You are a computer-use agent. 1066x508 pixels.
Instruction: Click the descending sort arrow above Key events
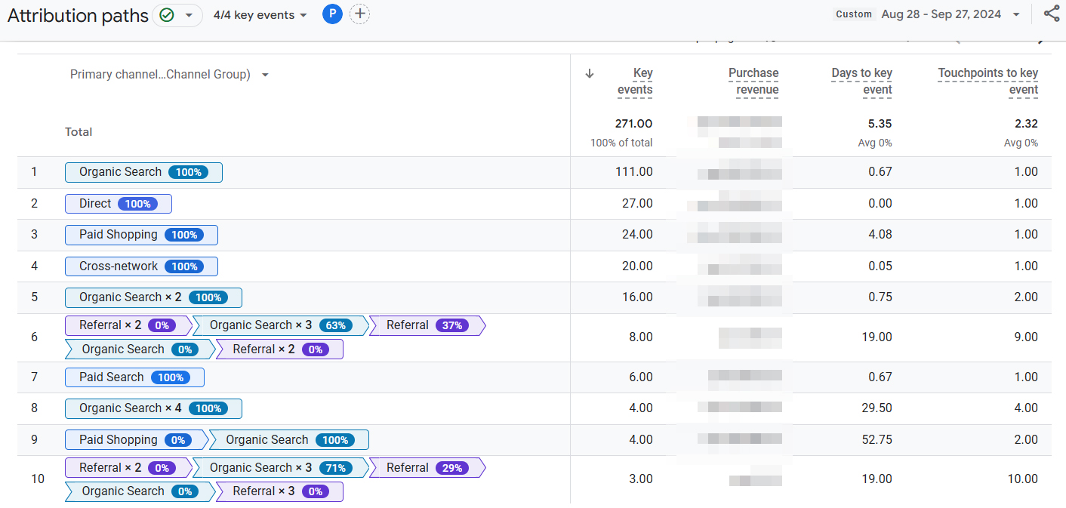[x=589, y=73]
